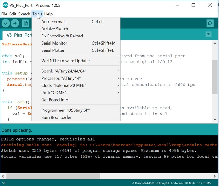Select Auto Format
219x186 pixels.
(76, 22)
